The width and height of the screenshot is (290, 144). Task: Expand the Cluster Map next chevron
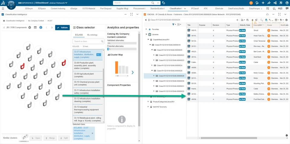[133, 72]
